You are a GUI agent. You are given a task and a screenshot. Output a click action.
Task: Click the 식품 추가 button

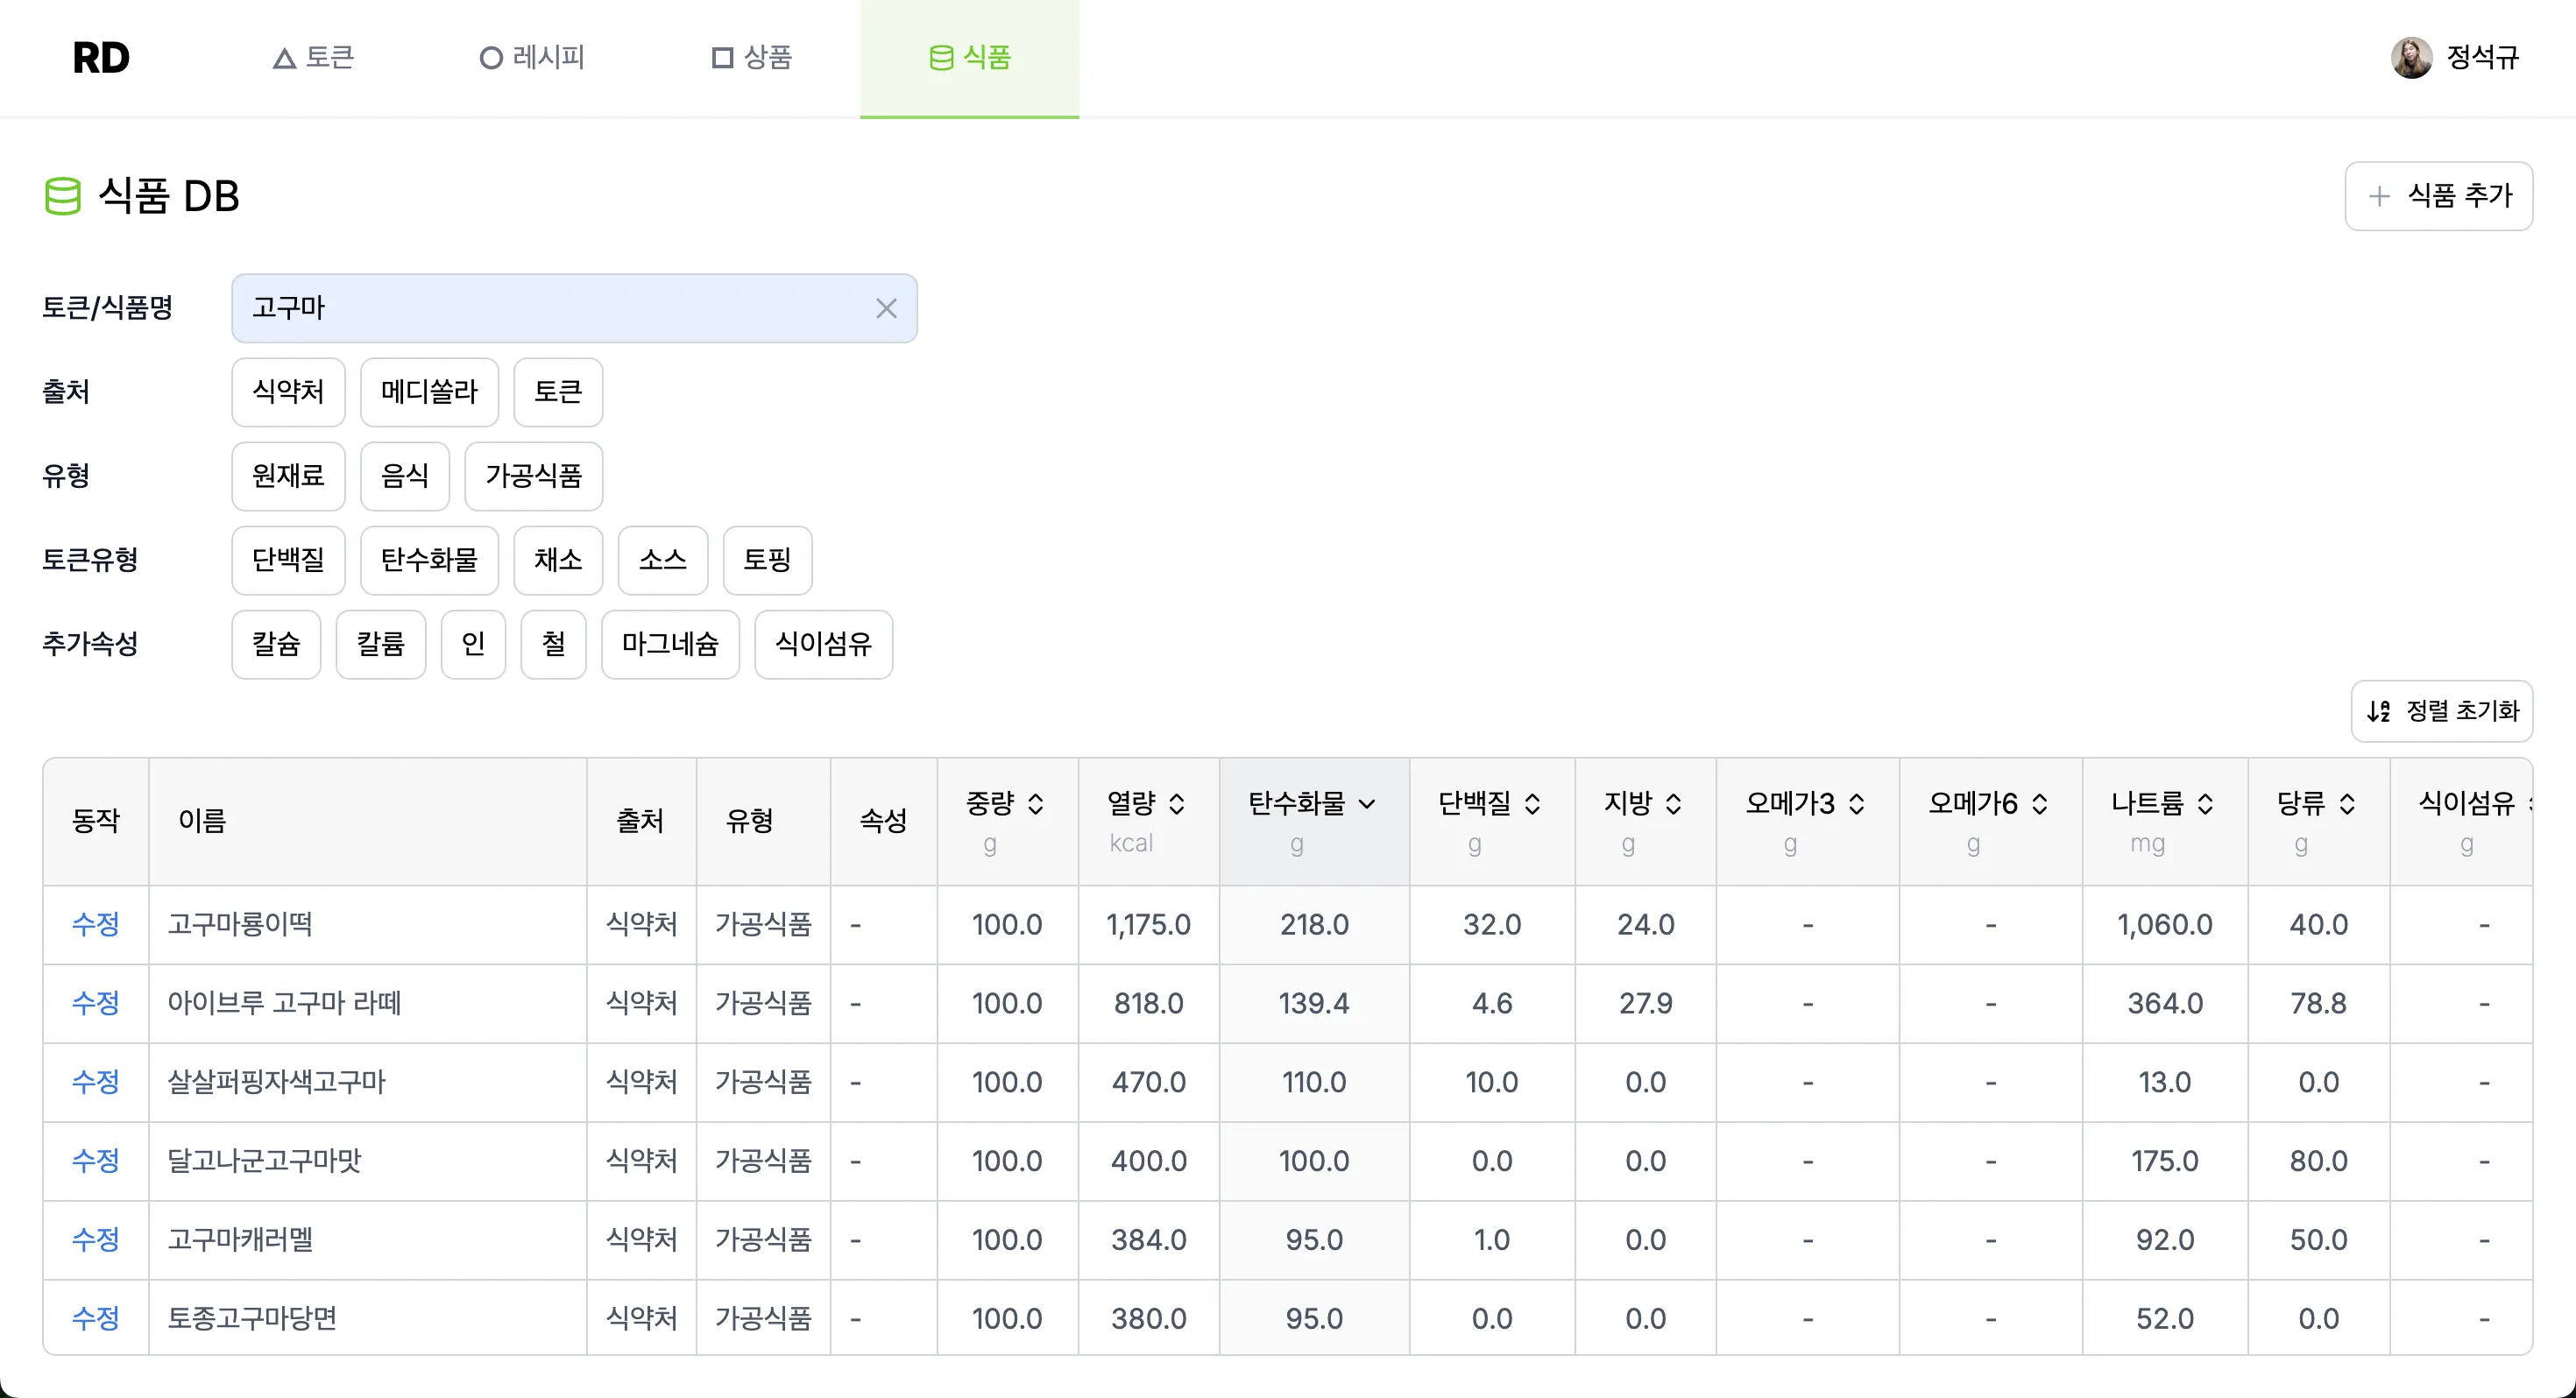[2438, 196]
